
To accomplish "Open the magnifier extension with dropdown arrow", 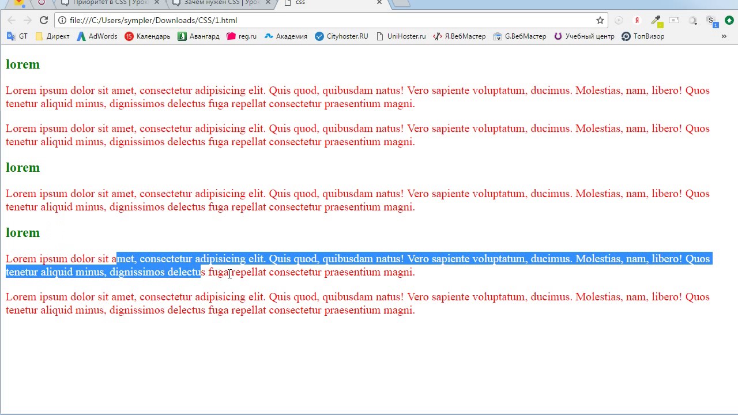I will 693,20.
